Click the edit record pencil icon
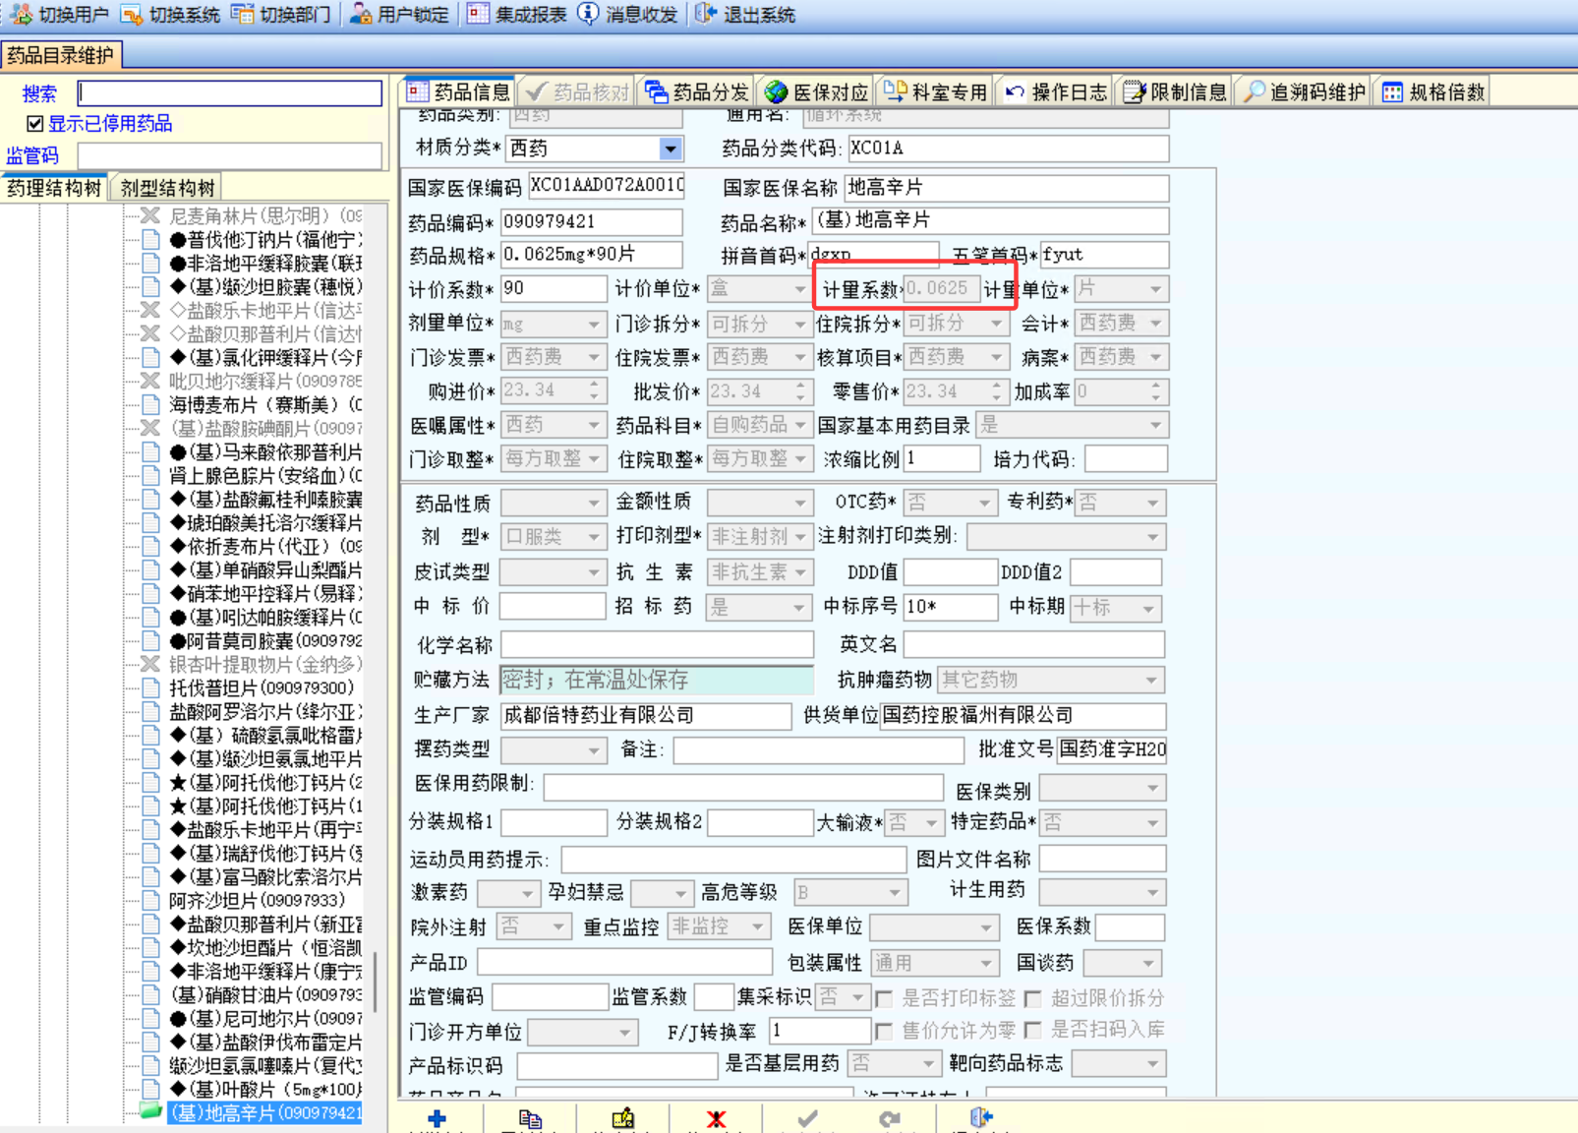 coord(623,1118)
